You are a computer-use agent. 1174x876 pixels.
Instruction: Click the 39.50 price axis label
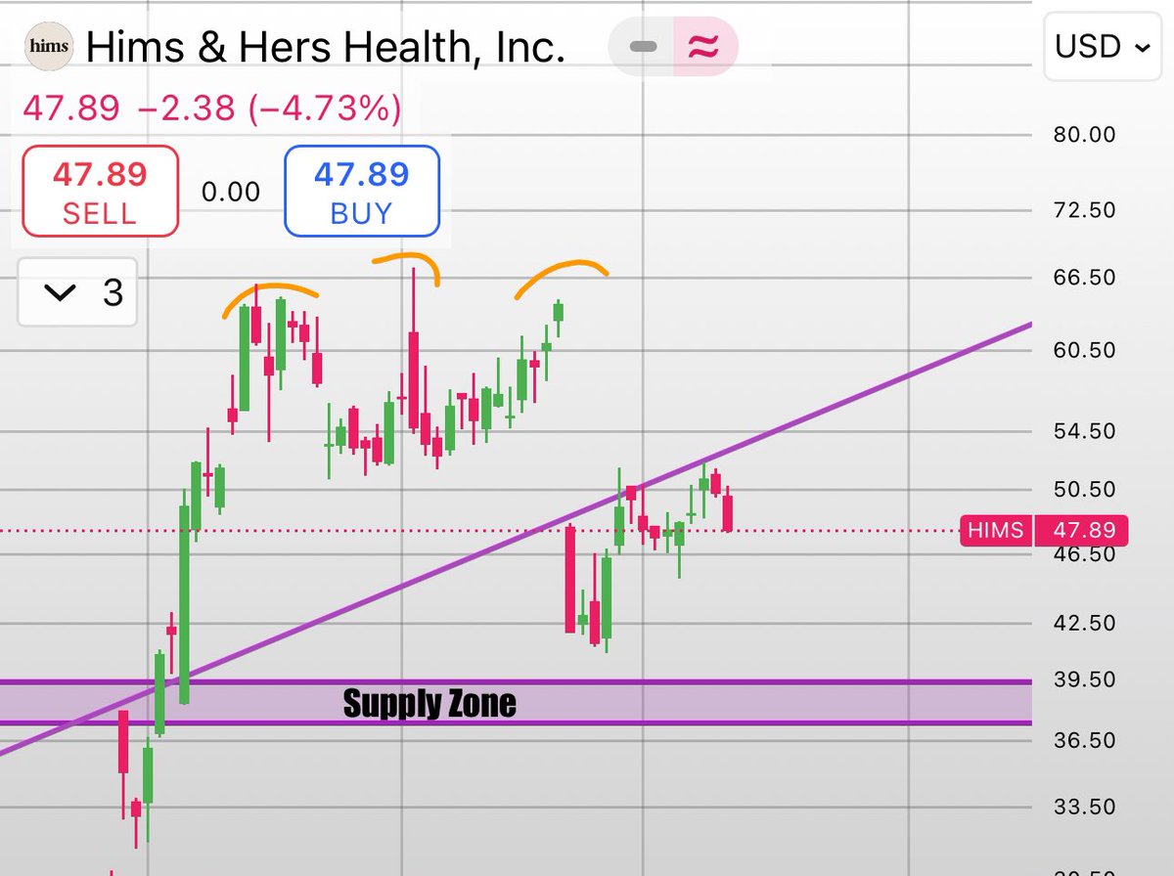pos(1084,679)
